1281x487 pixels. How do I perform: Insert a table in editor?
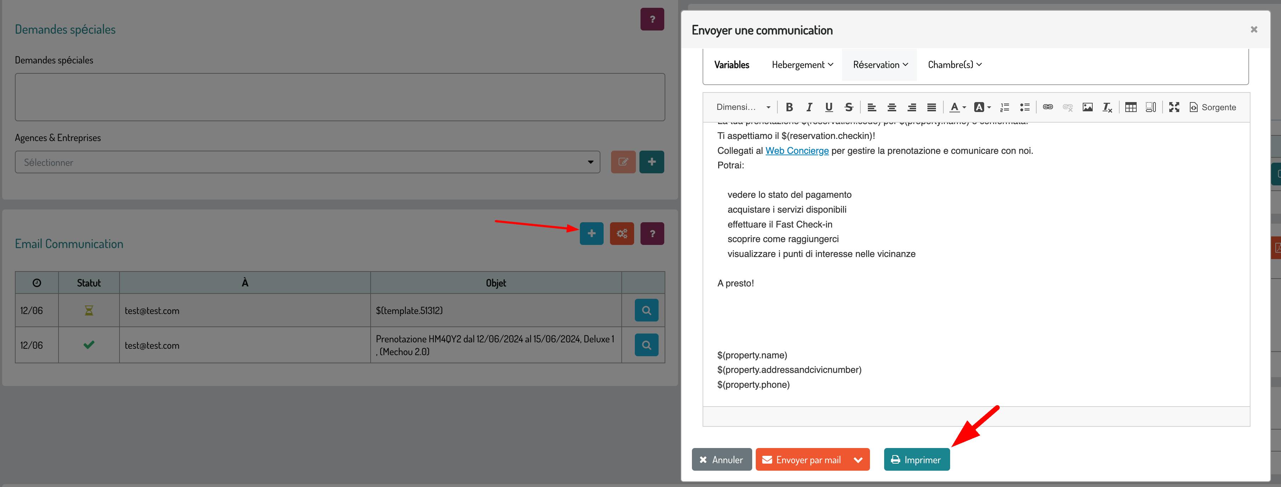tap(1130, 107)
